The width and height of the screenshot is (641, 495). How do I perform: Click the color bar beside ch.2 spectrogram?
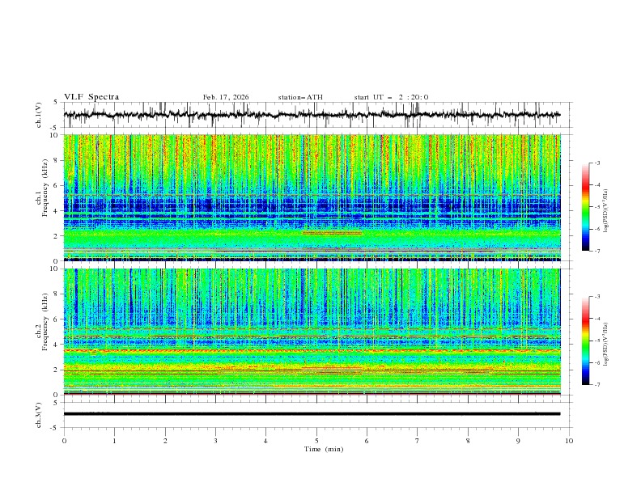pyautogui.click(x=585, y=341)
